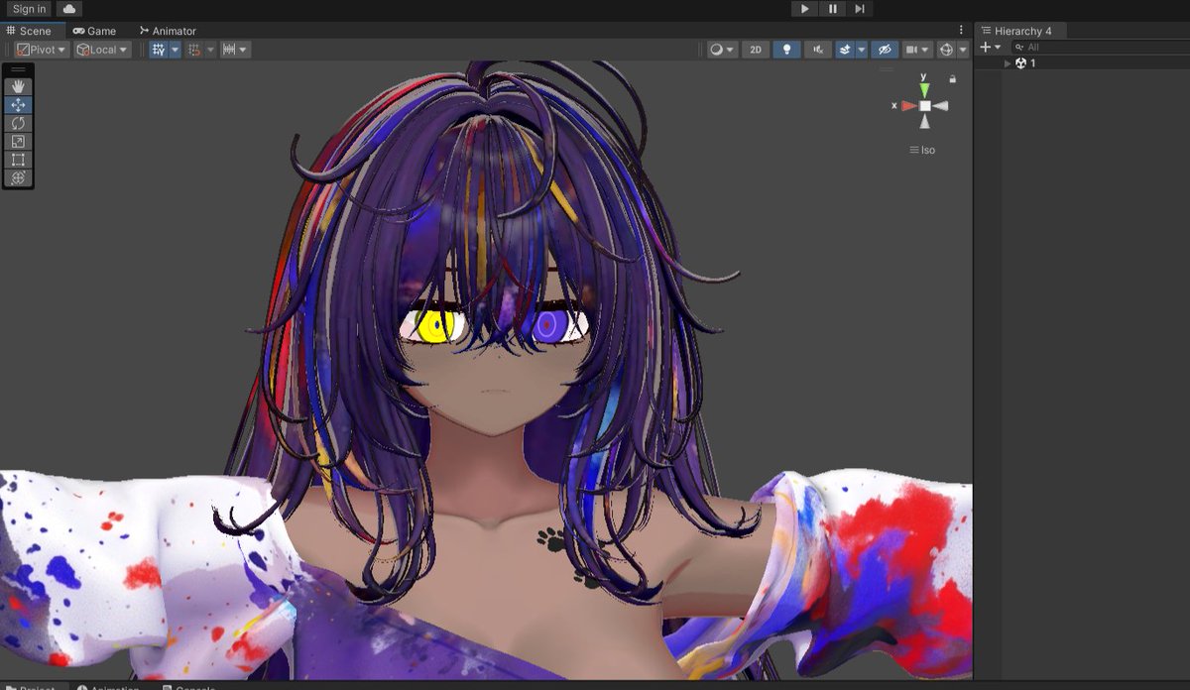
Task: Open the Animator tab
Action: [x=168, y=31]
